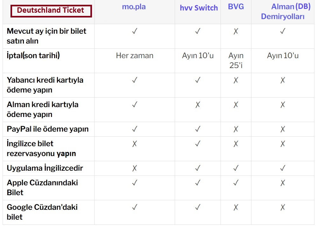Click 'Google Cüzdan'daki bilet' row label
317x226 pixels.
pyautogui.click(x=42, y=212)
